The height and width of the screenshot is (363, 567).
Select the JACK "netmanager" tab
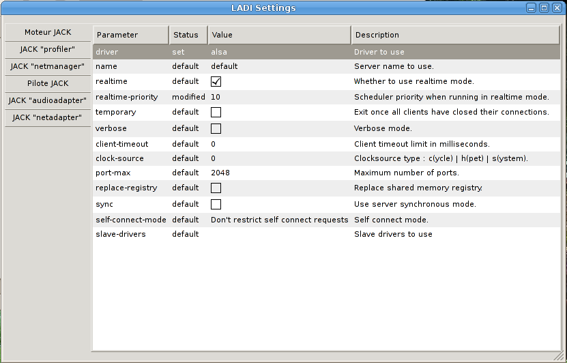point(48,66)
